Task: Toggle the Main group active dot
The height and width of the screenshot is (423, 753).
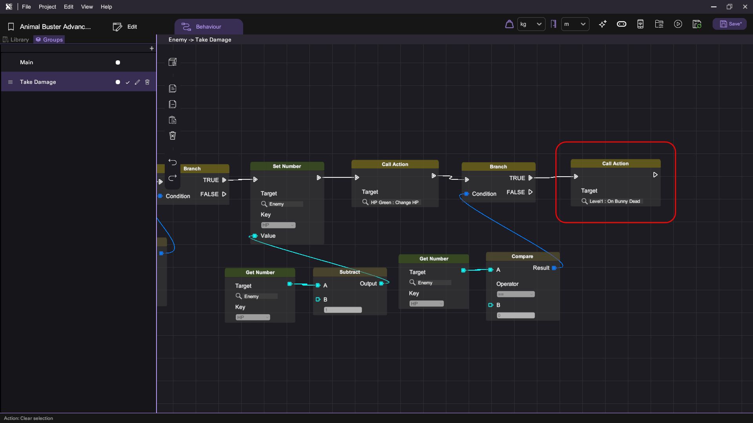Action: click(x=118, y=62)
